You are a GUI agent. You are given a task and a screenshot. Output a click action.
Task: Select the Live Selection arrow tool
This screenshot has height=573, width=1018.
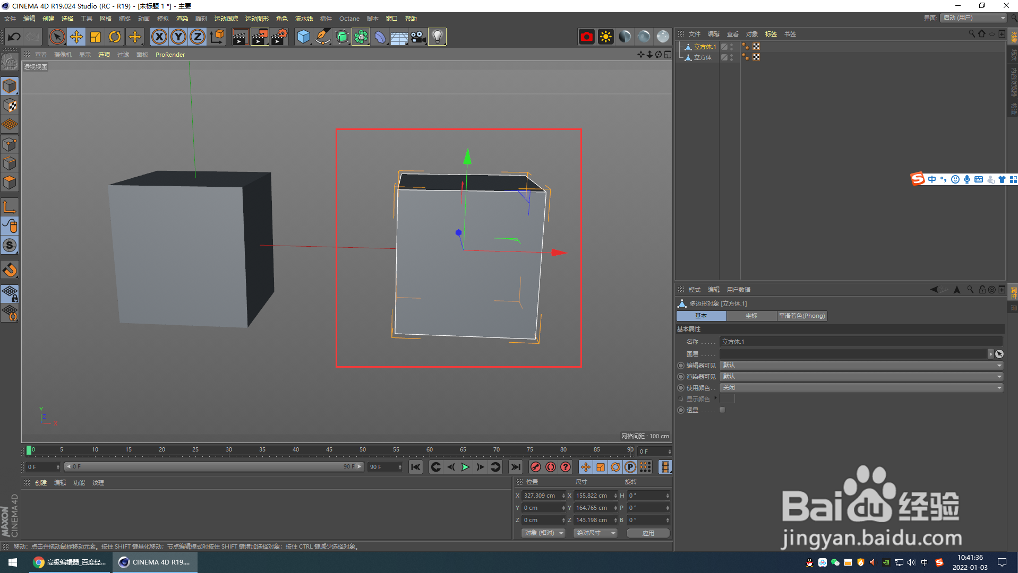point(57,37)
